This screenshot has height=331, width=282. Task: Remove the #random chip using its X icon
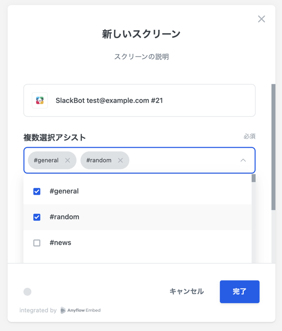120,161
